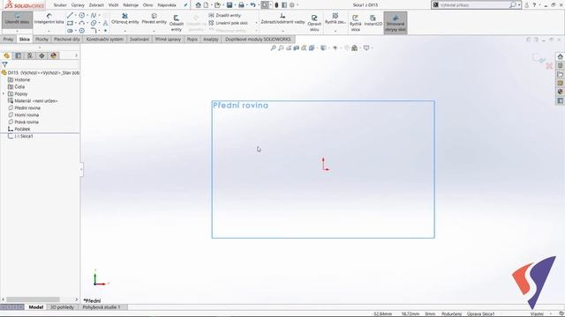Open dropdown arrow beside Line tool

(76, 16)
